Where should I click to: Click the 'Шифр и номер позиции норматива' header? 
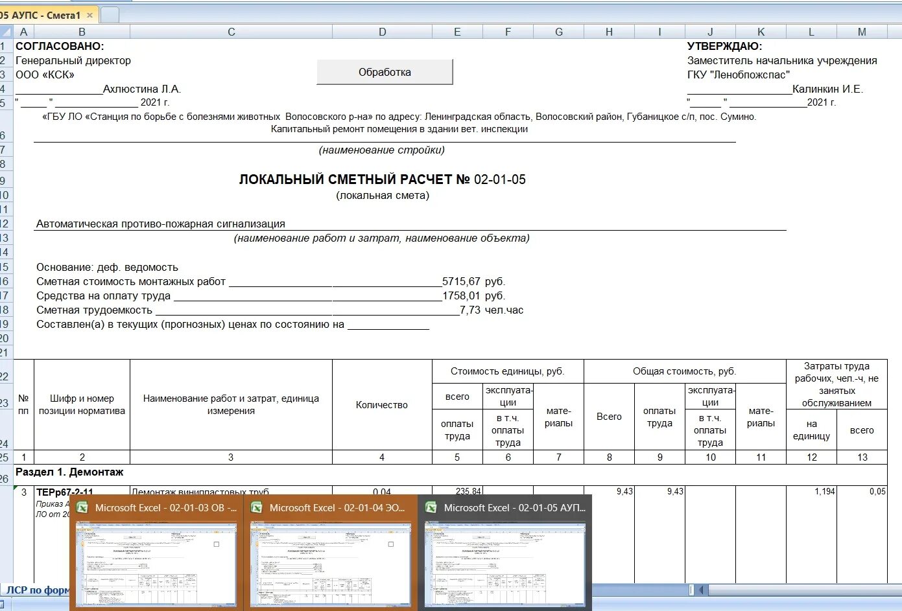point(82,404)
